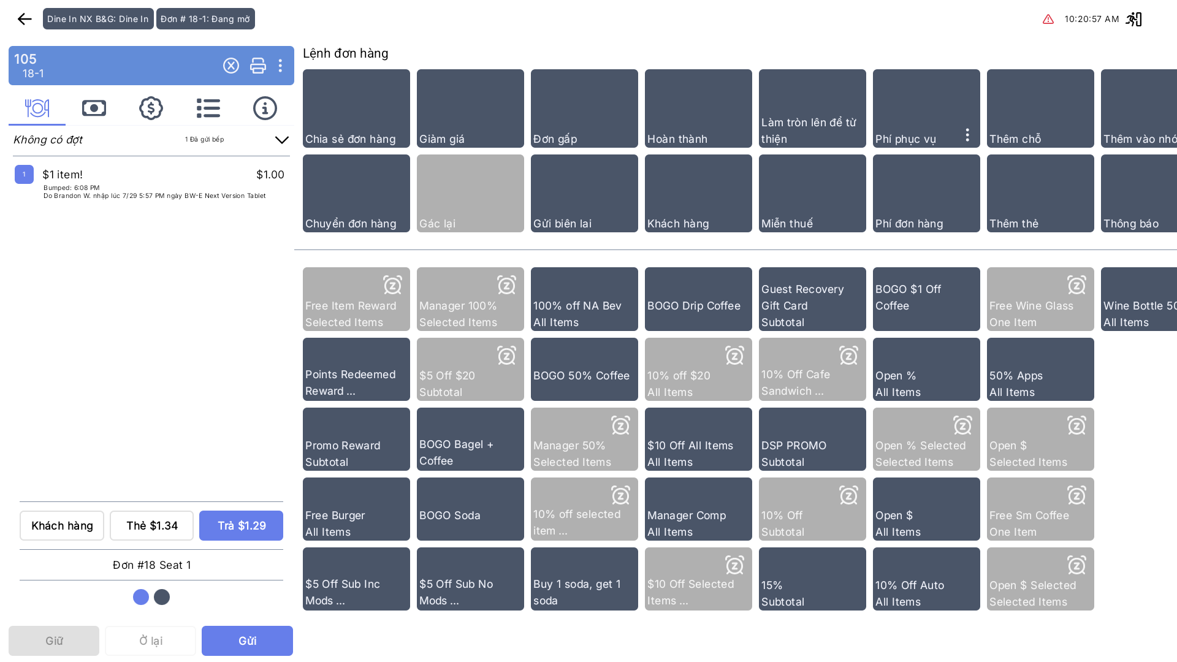1177x662 pixels.
Task: Open the dollar discount badge tab
Action: pyautogui.click(x=151, y=108)
